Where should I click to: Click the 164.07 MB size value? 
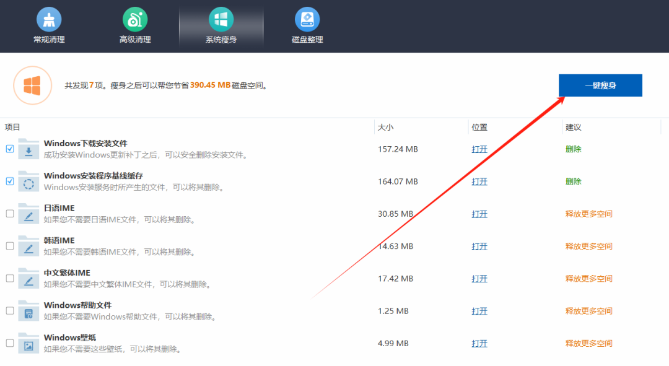(398, 181)
